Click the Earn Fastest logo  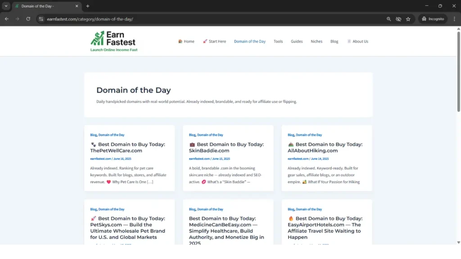(x=114, y=41)
